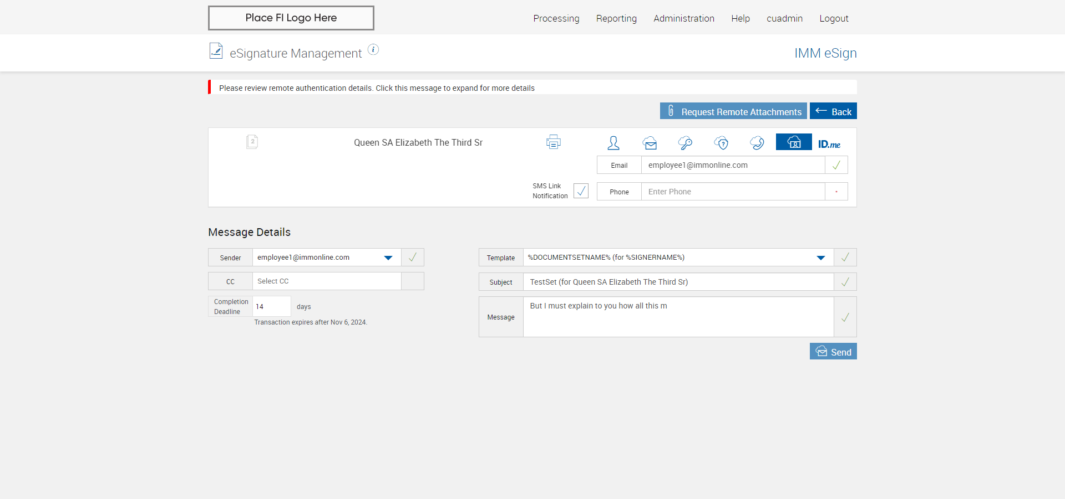Choose the ID.me authentication option
The image size is (1065, 499).
point(829,144)
